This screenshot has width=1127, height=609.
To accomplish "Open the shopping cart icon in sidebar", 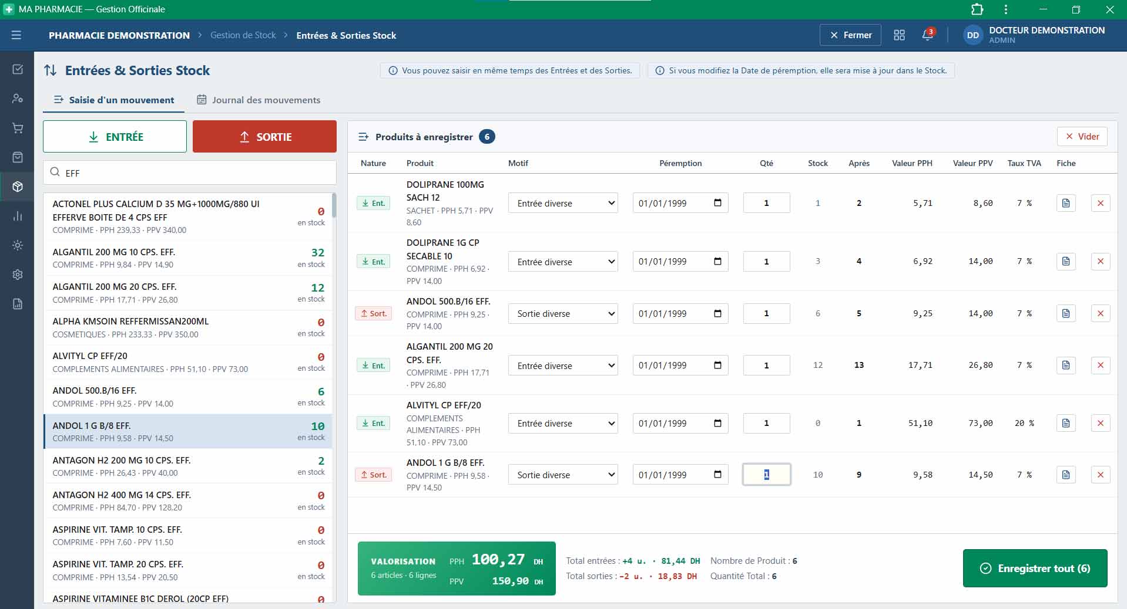I will [18, 128].
